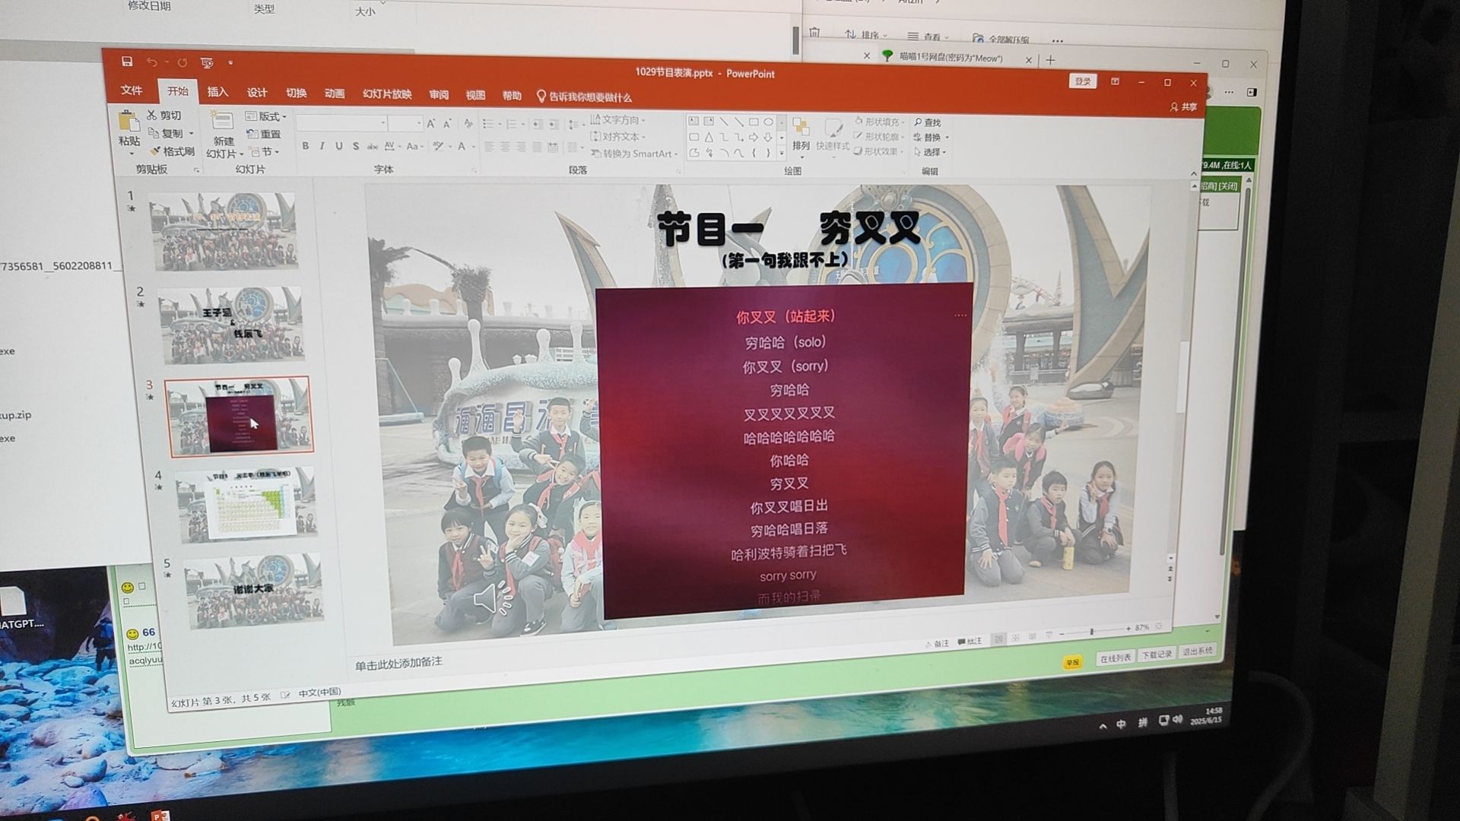This screenshot has height=821, width=1460.
Task: Click the Arrange (排列) icon
Action: coord(800,128)
